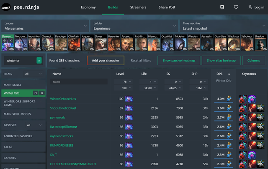The height and width of the screenshot is (169, 268).
Task: Open the Streamers tab
Action: pos(138,7)
